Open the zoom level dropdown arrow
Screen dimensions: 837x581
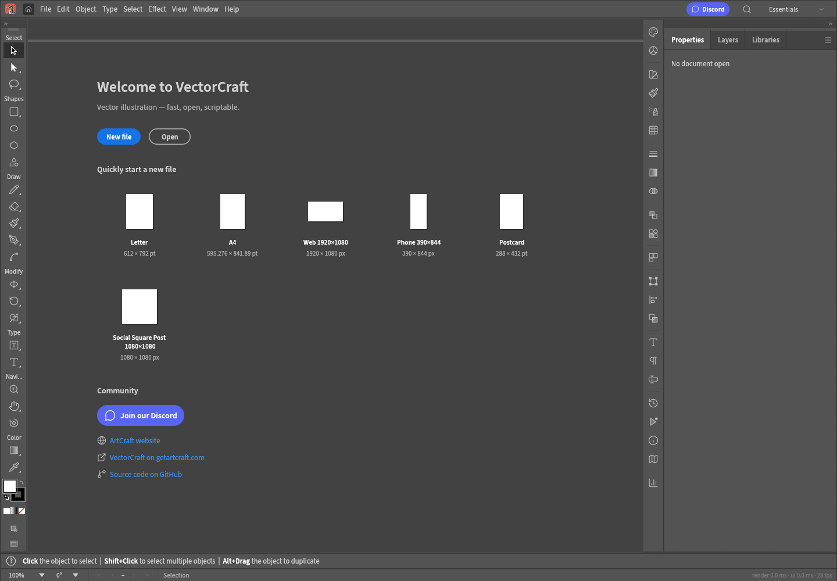point(42,575)
